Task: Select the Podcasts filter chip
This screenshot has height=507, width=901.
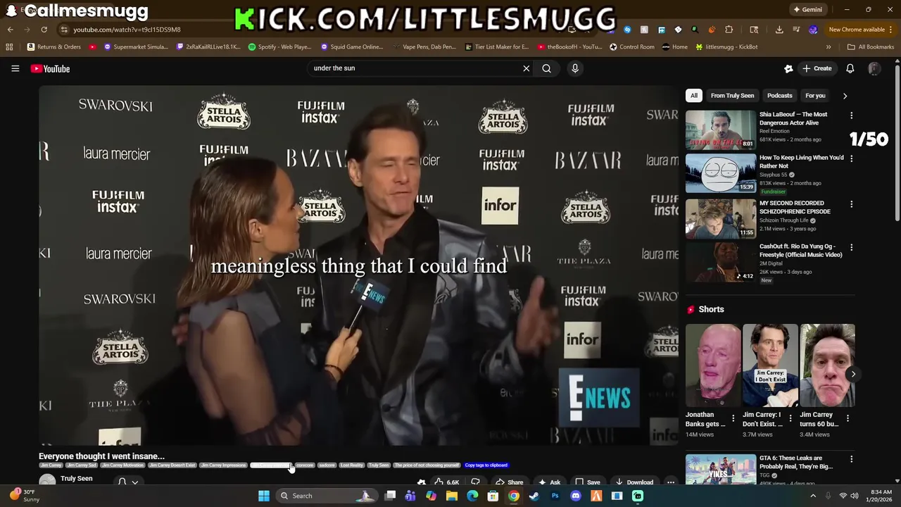Action: (779, 96)
